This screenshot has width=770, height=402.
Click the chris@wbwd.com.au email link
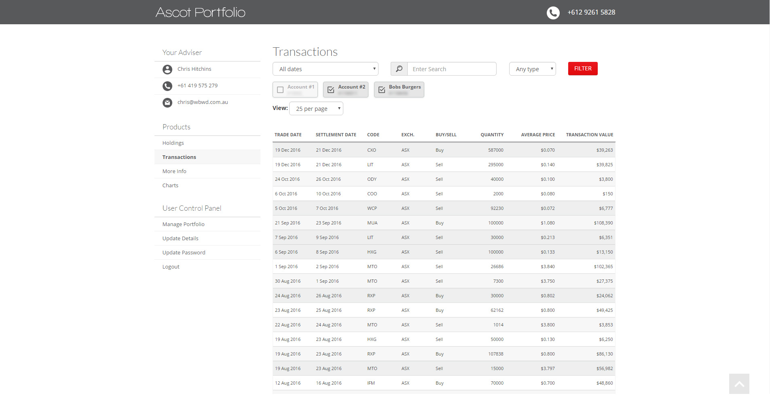203,102
